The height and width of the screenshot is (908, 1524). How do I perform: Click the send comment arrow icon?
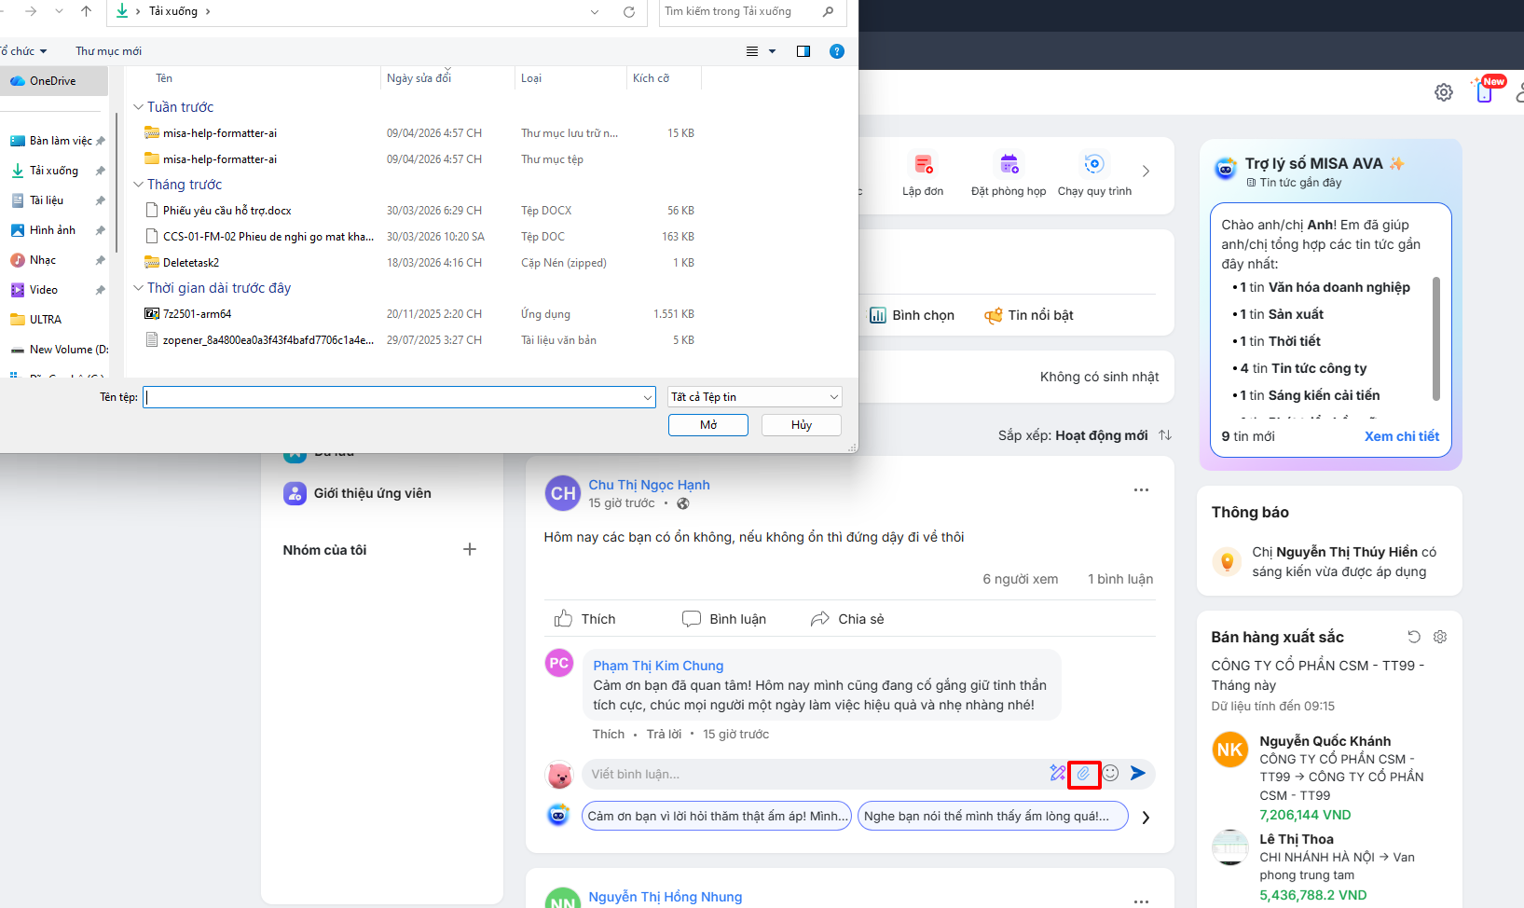[1138, 773]
